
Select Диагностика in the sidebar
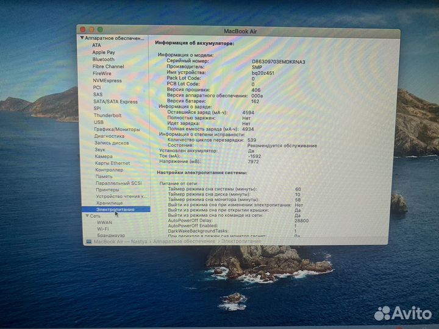(x=109, y=136)
